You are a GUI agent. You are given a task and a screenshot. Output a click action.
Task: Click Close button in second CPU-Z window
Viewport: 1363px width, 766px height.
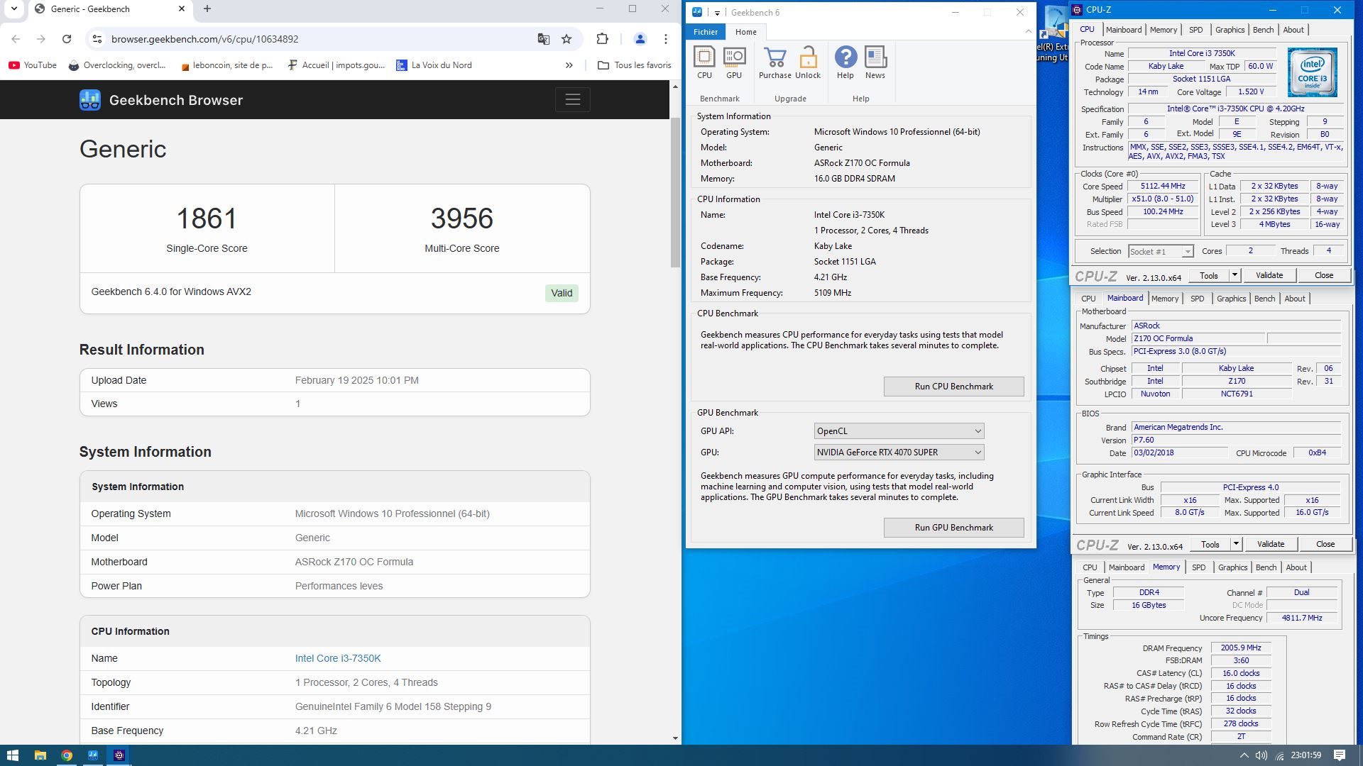point(1325,544)
